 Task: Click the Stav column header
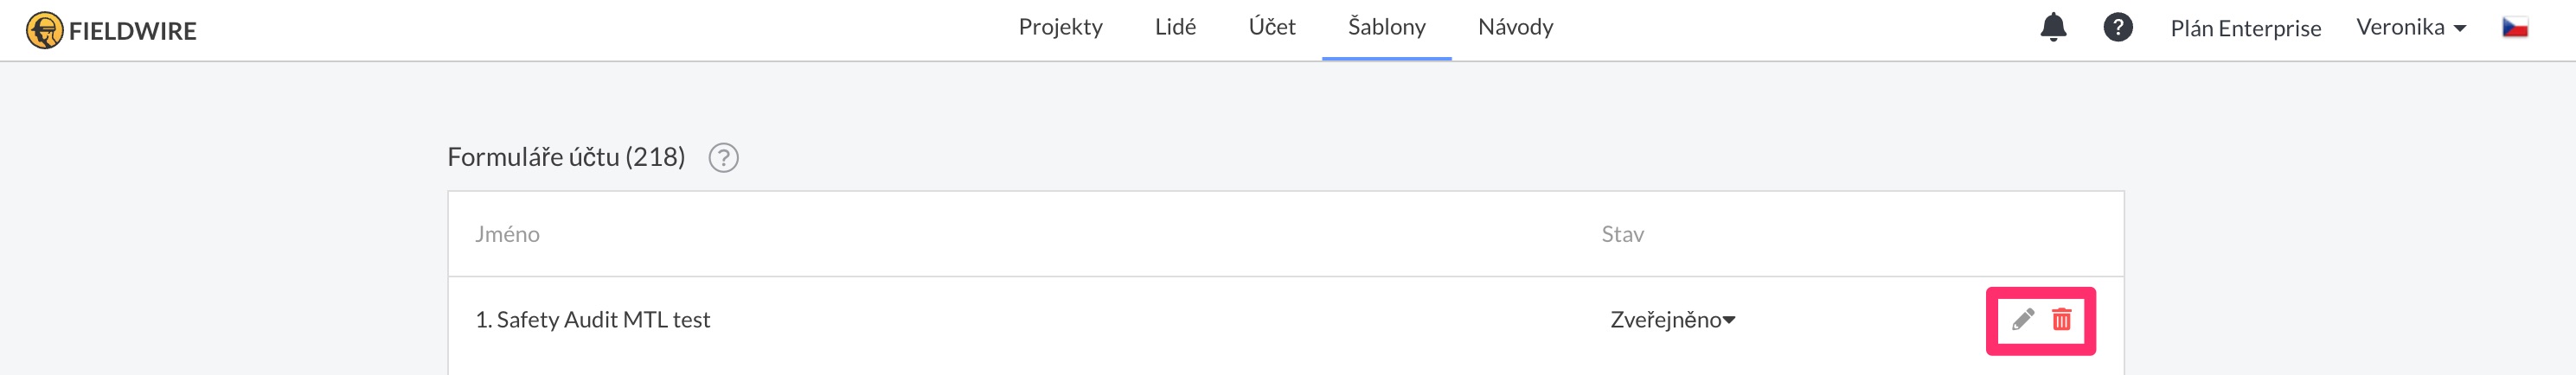tap(1622, 234)
